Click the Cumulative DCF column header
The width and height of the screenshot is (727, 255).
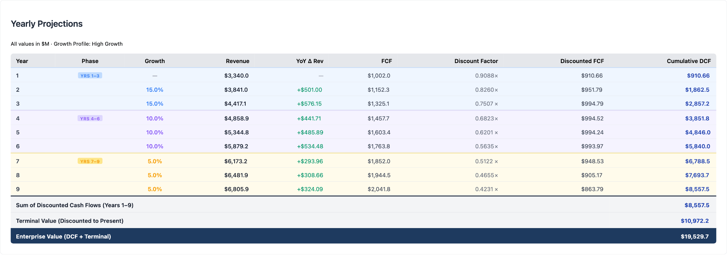(689, 61)
